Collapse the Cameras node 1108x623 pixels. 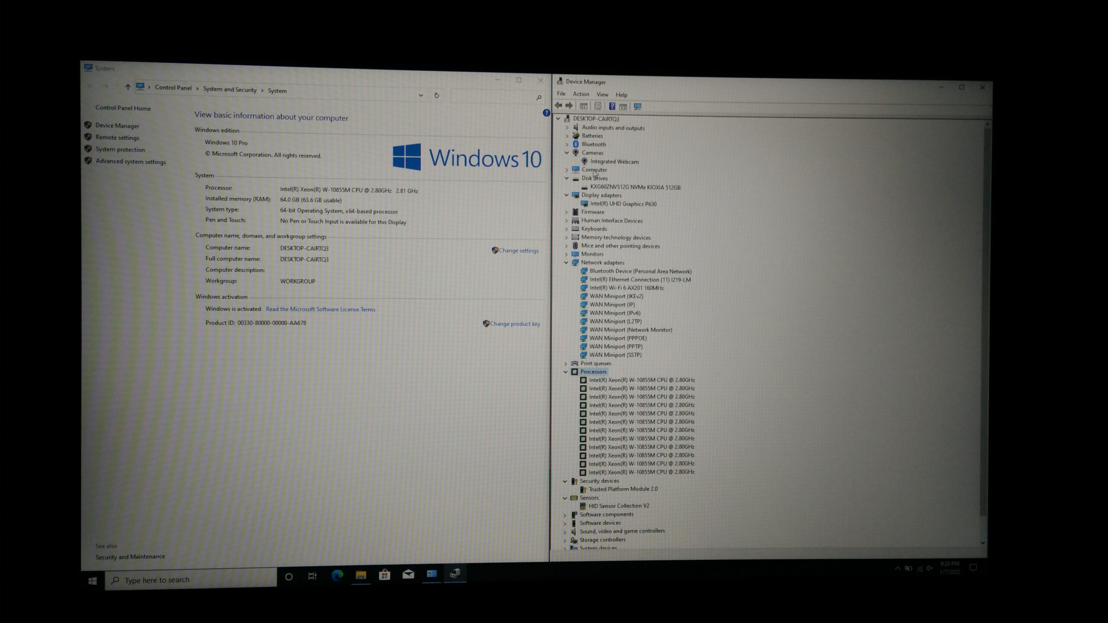(x=567, y=152)
